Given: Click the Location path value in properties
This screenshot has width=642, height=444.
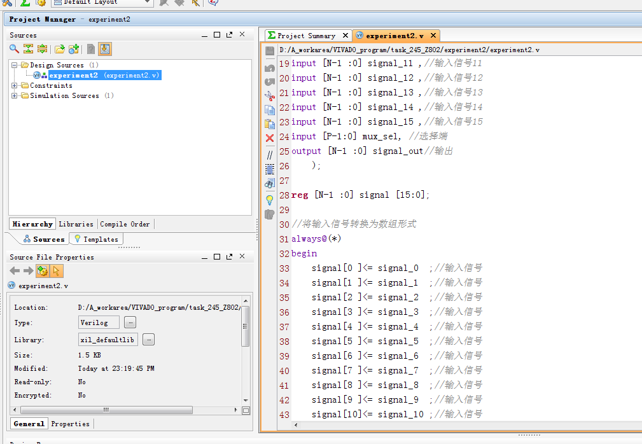Looking at the screenshot, I should pos(159,307).
